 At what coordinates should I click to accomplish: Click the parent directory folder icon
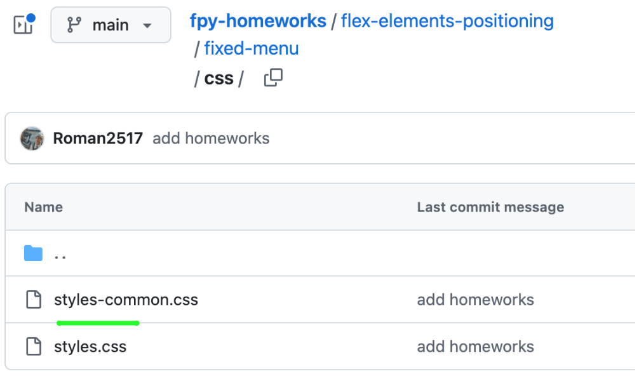(x=33, y=253)
